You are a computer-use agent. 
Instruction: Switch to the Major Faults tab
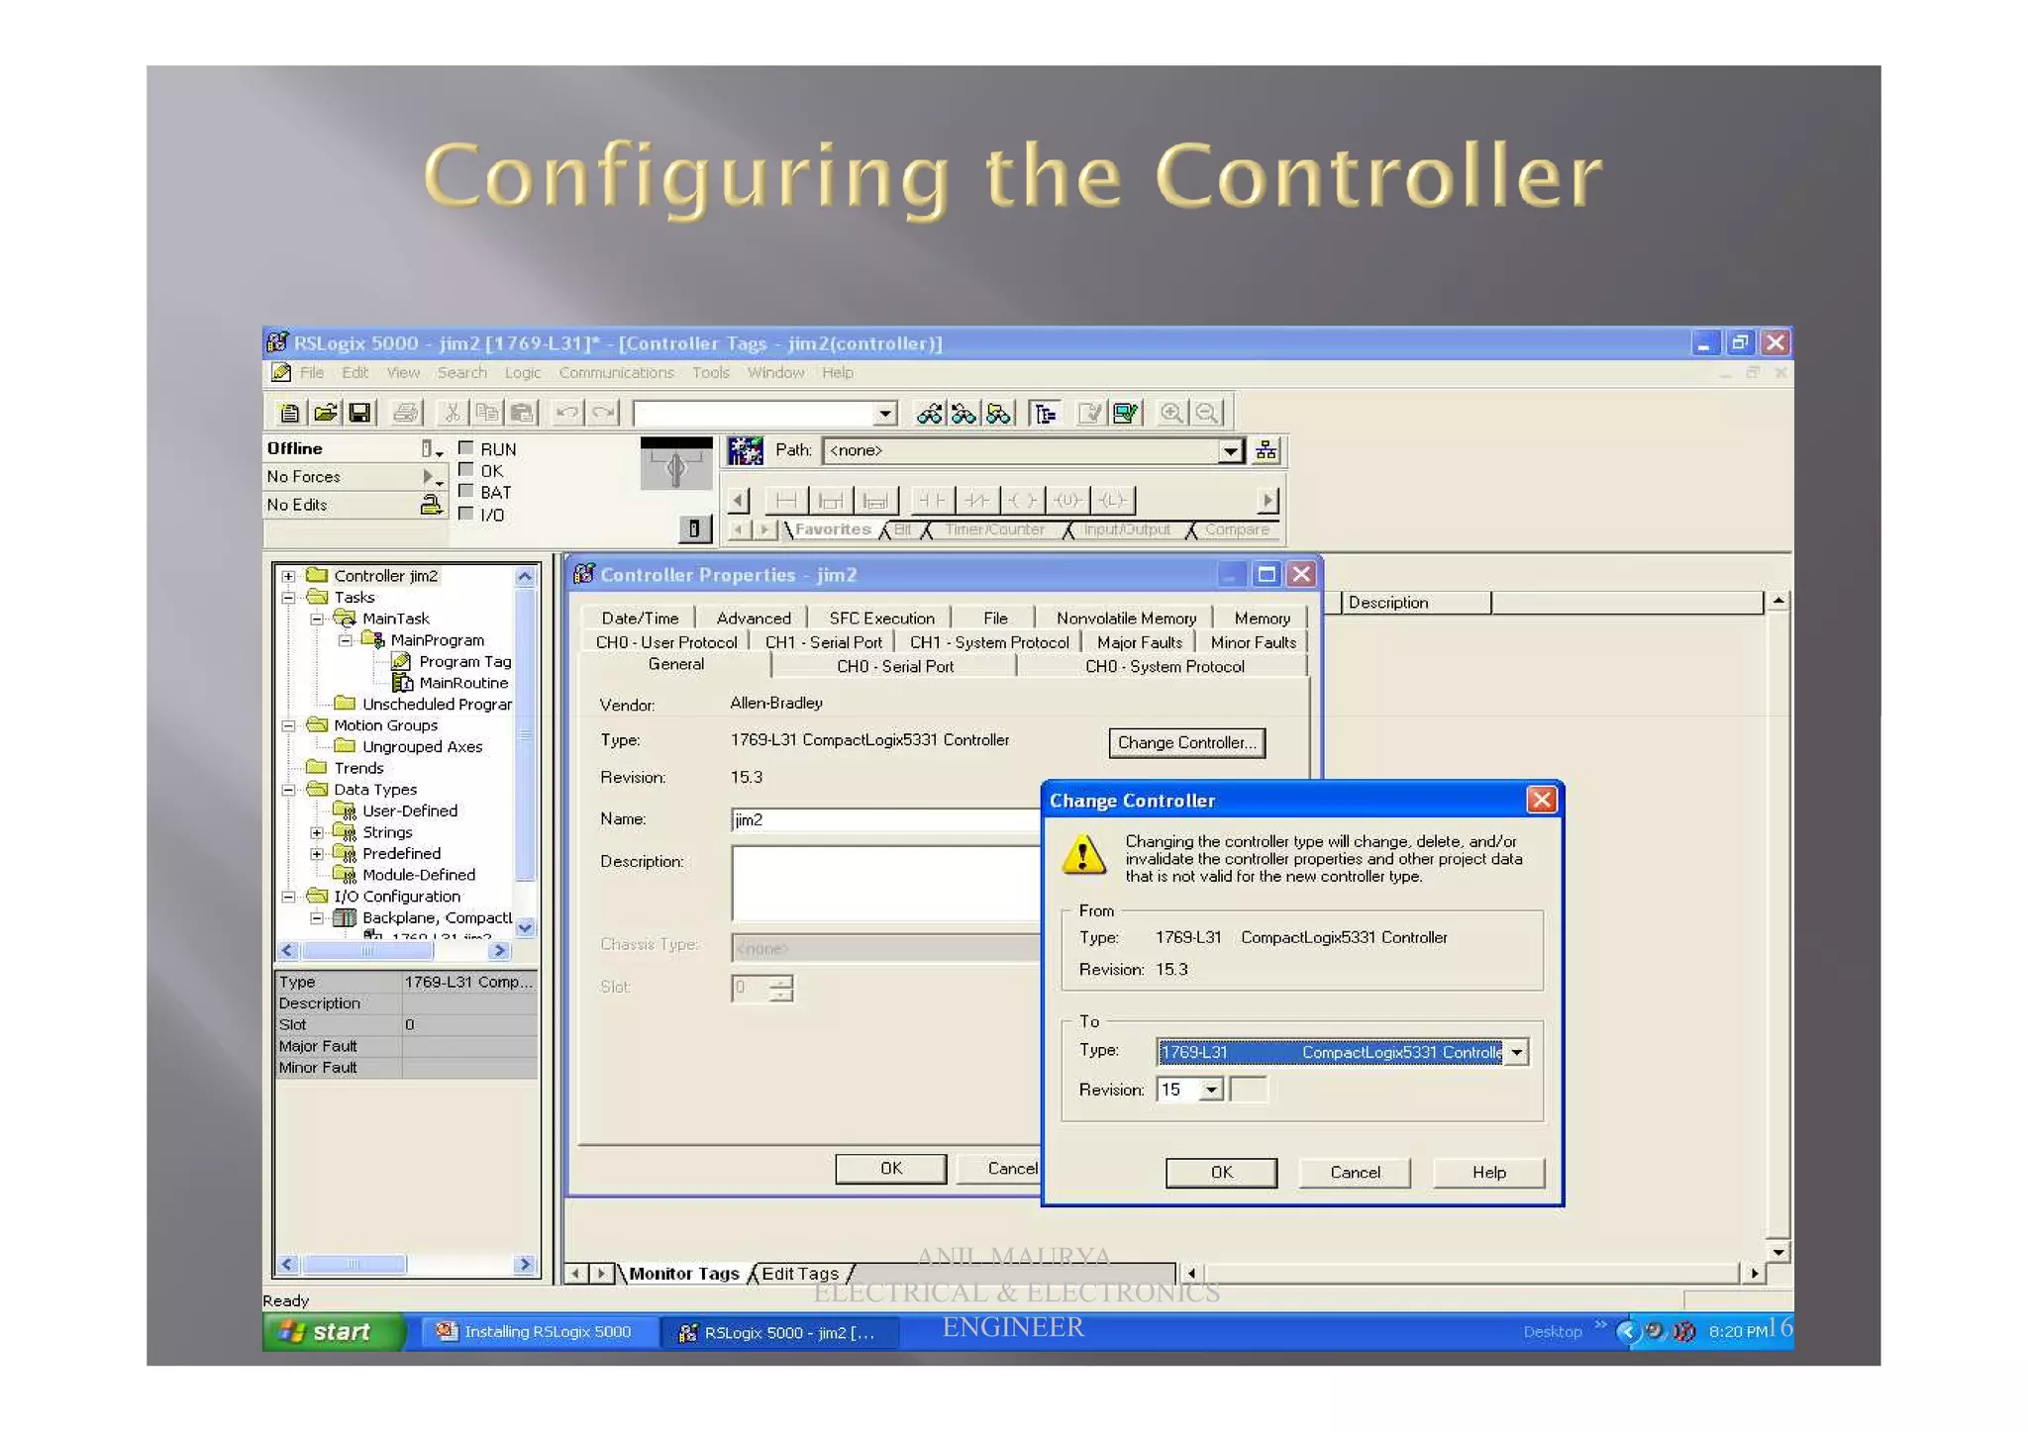click(x=1139, y=642)
